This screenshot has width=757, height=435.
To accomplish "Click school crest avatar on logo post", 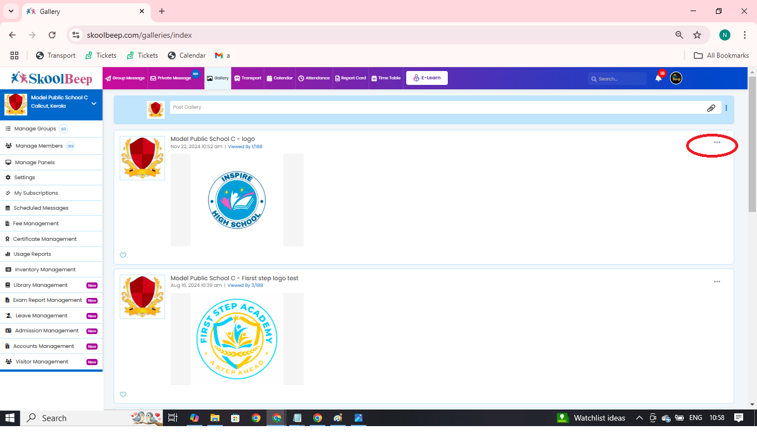I will [x=142, y=158].
